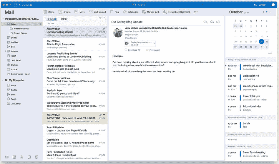Click the Mark Unread envelope icon
Screen dimensions: 279x164
pos(91,12)
